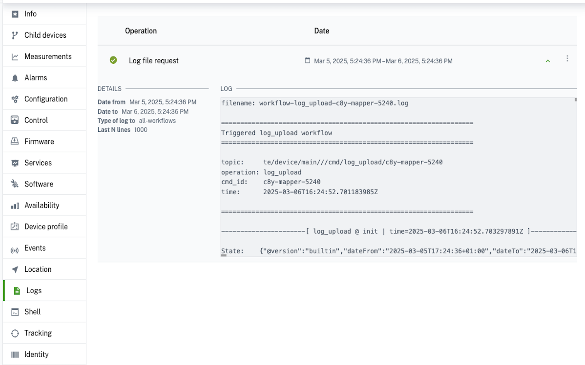
Task: Switch to the Software tab
Action: tap(39, 184)
